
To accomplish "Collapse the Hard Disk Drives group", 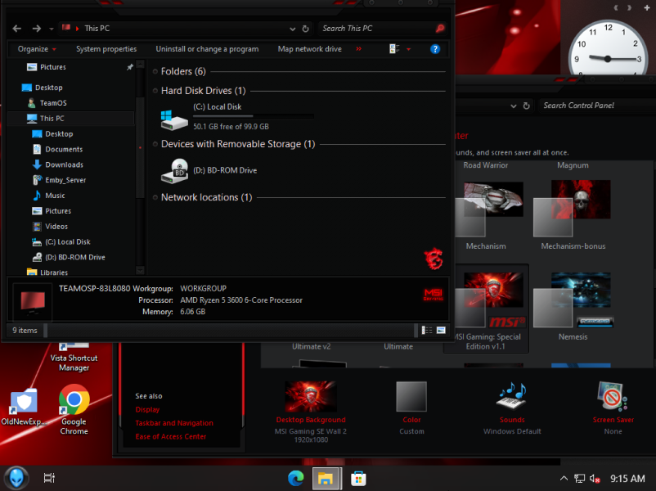I will [x=155, y=91].
